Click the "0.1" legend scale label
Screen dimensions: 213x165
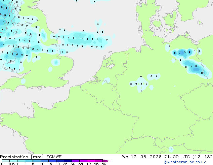tap(4, 164)
